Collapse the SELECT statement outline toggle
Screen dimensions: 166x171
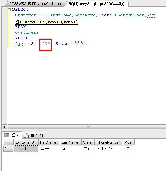pos(9,10)
